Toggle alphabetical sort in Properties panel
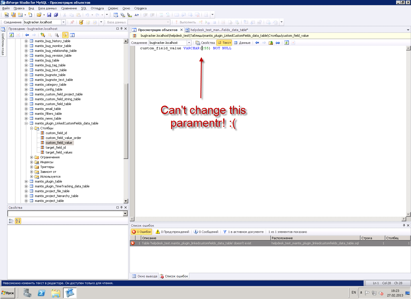 [18, 221]
